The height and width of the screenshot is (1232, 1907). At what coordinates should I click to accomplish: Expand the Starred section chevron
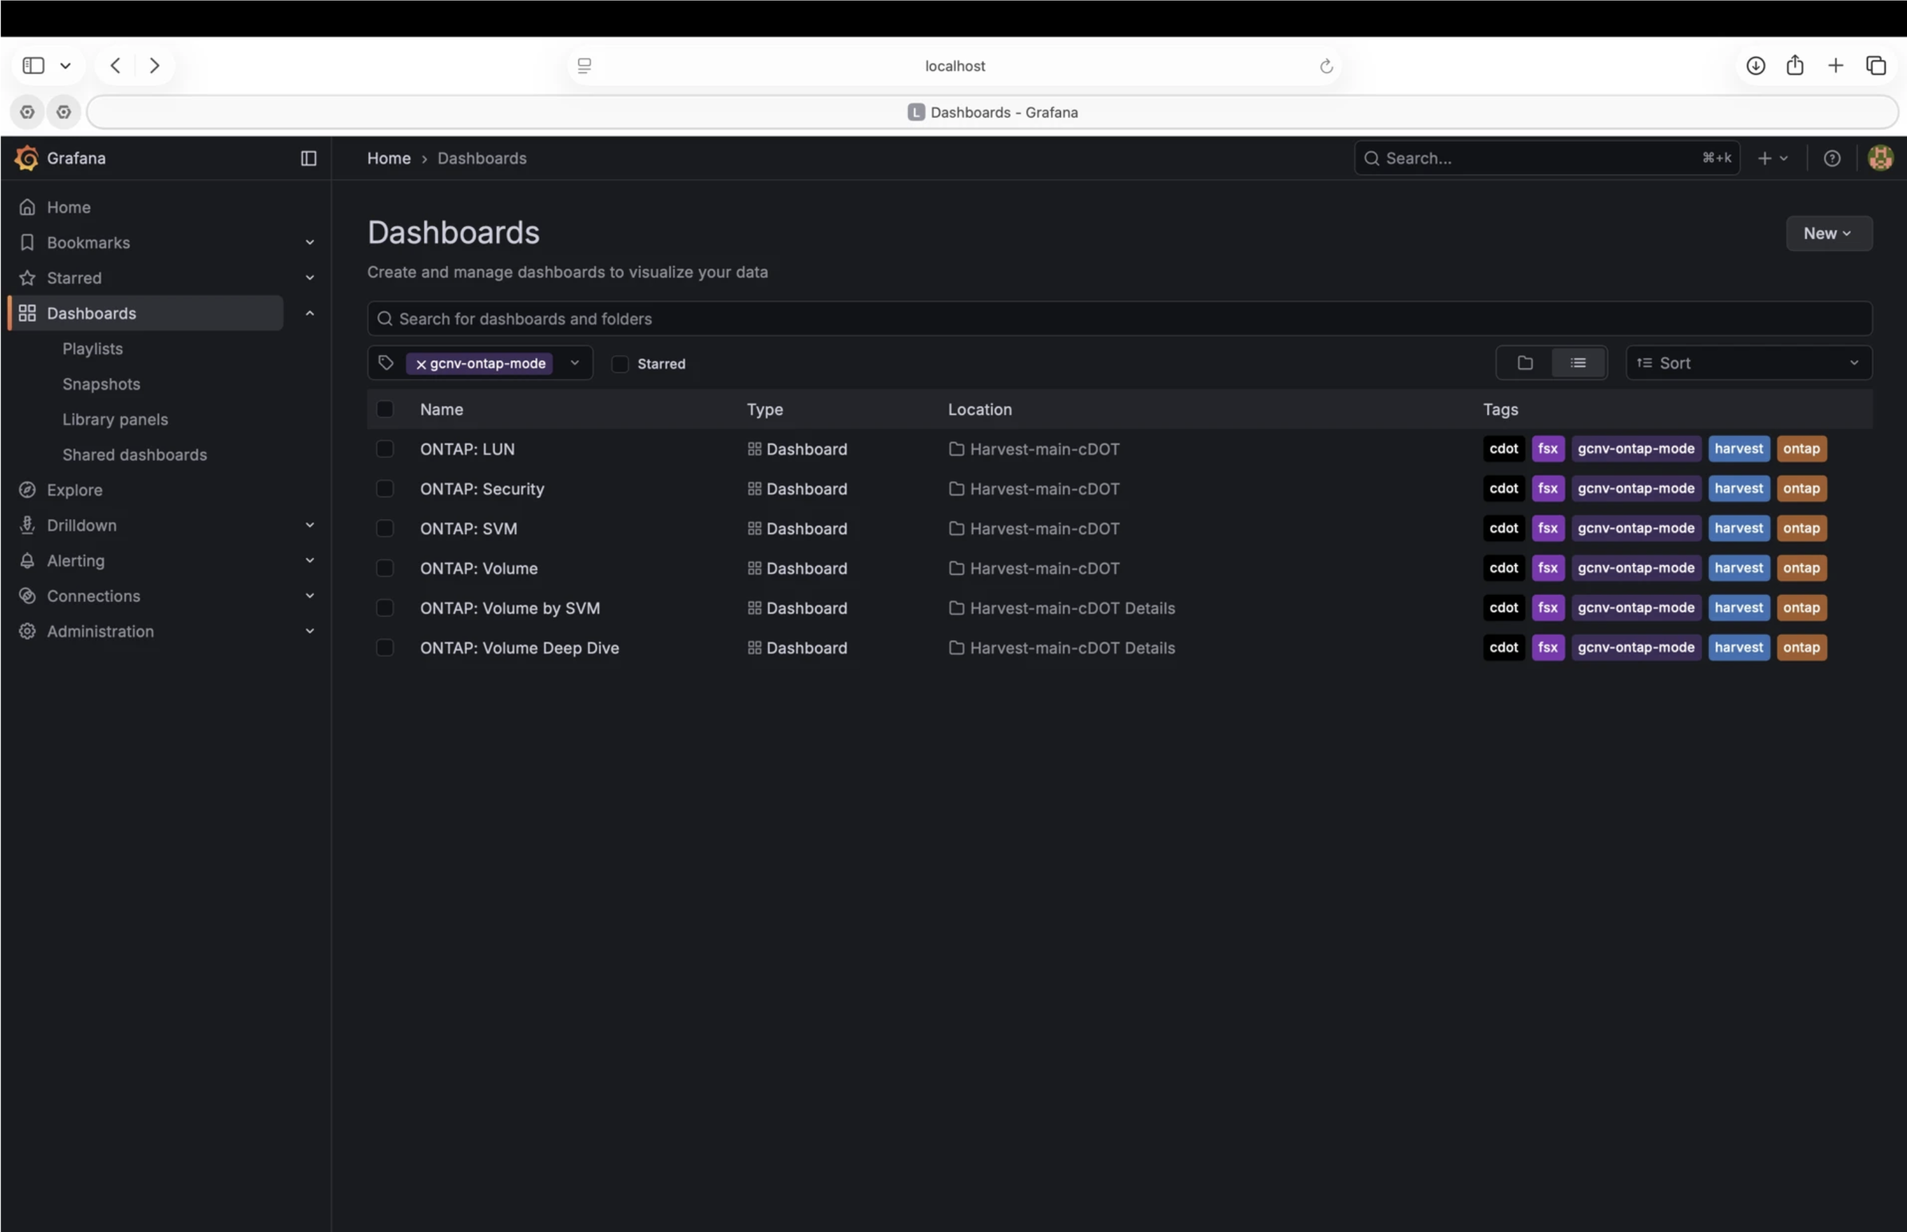tap(309, 278)
